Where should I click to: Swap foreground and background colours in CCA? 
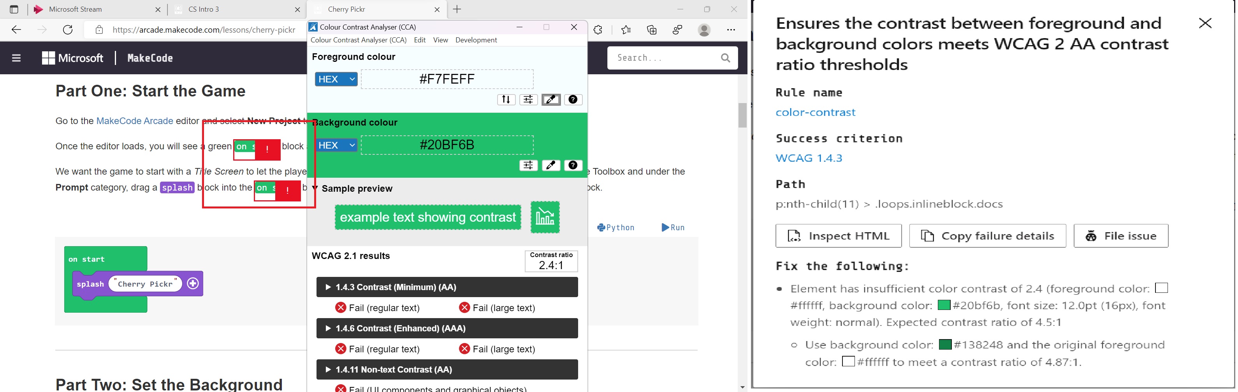click(x=506, y=99)
